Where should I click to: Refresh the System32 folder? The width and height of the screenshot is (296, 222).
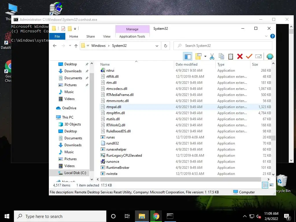[x=166, y=46]
